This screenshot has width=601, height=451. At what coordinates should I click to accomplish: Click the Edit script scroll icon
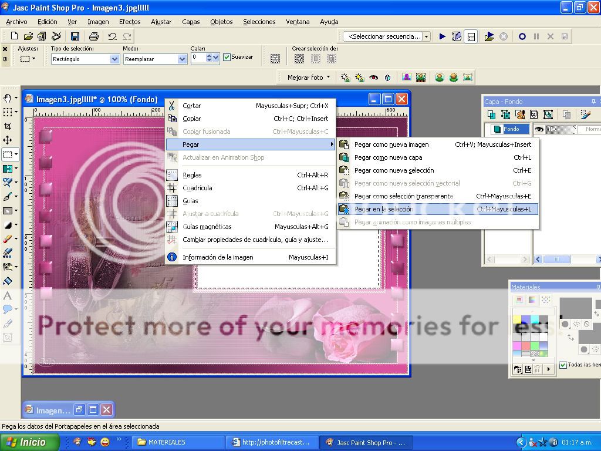coord(457,36)
